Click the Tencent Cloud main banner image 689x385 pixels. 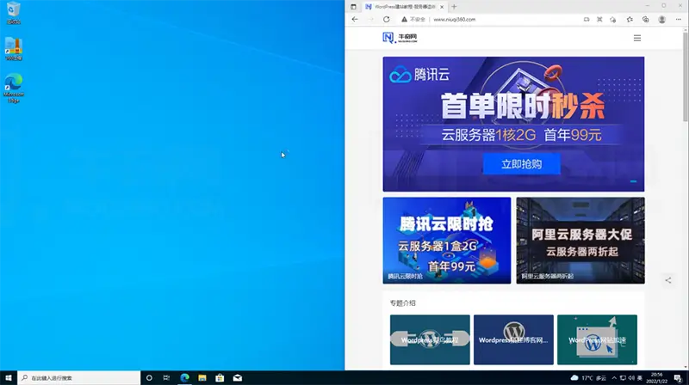click(513, 124)
